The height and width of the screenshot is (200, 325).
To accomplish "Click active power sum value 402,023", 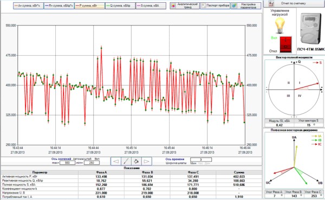I will [239, 176].
